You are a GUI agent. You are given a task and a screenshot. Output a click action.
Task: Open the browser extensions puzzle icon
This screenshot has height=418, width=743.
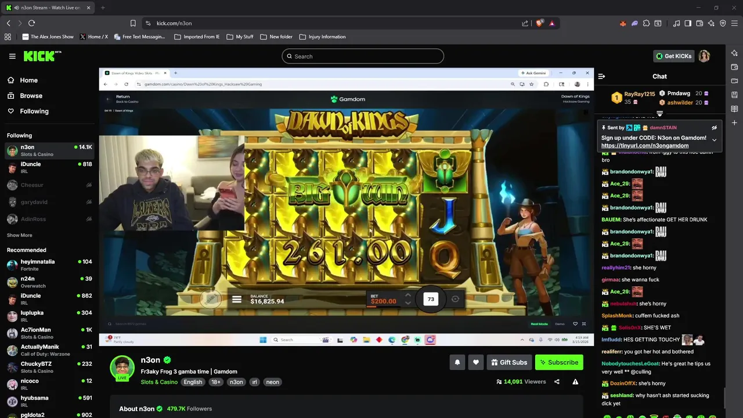coord(646,23)
